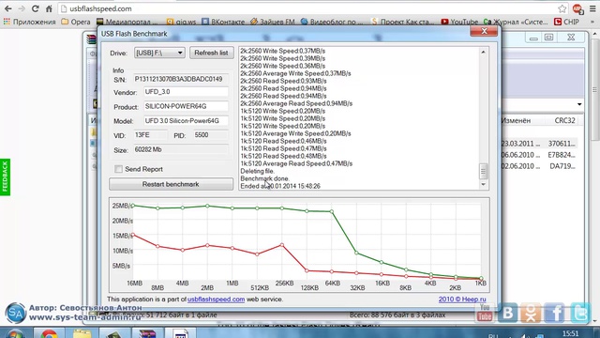The height and width of the screenshot is (338, 600).
Task: Open the Chrome menu hamburger icon
Action: pos(592,8)
